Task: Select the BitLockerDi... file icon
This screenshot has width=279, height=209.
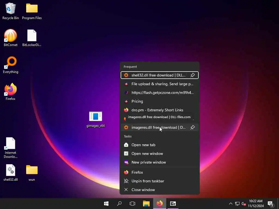Action: tap(32, 38)
